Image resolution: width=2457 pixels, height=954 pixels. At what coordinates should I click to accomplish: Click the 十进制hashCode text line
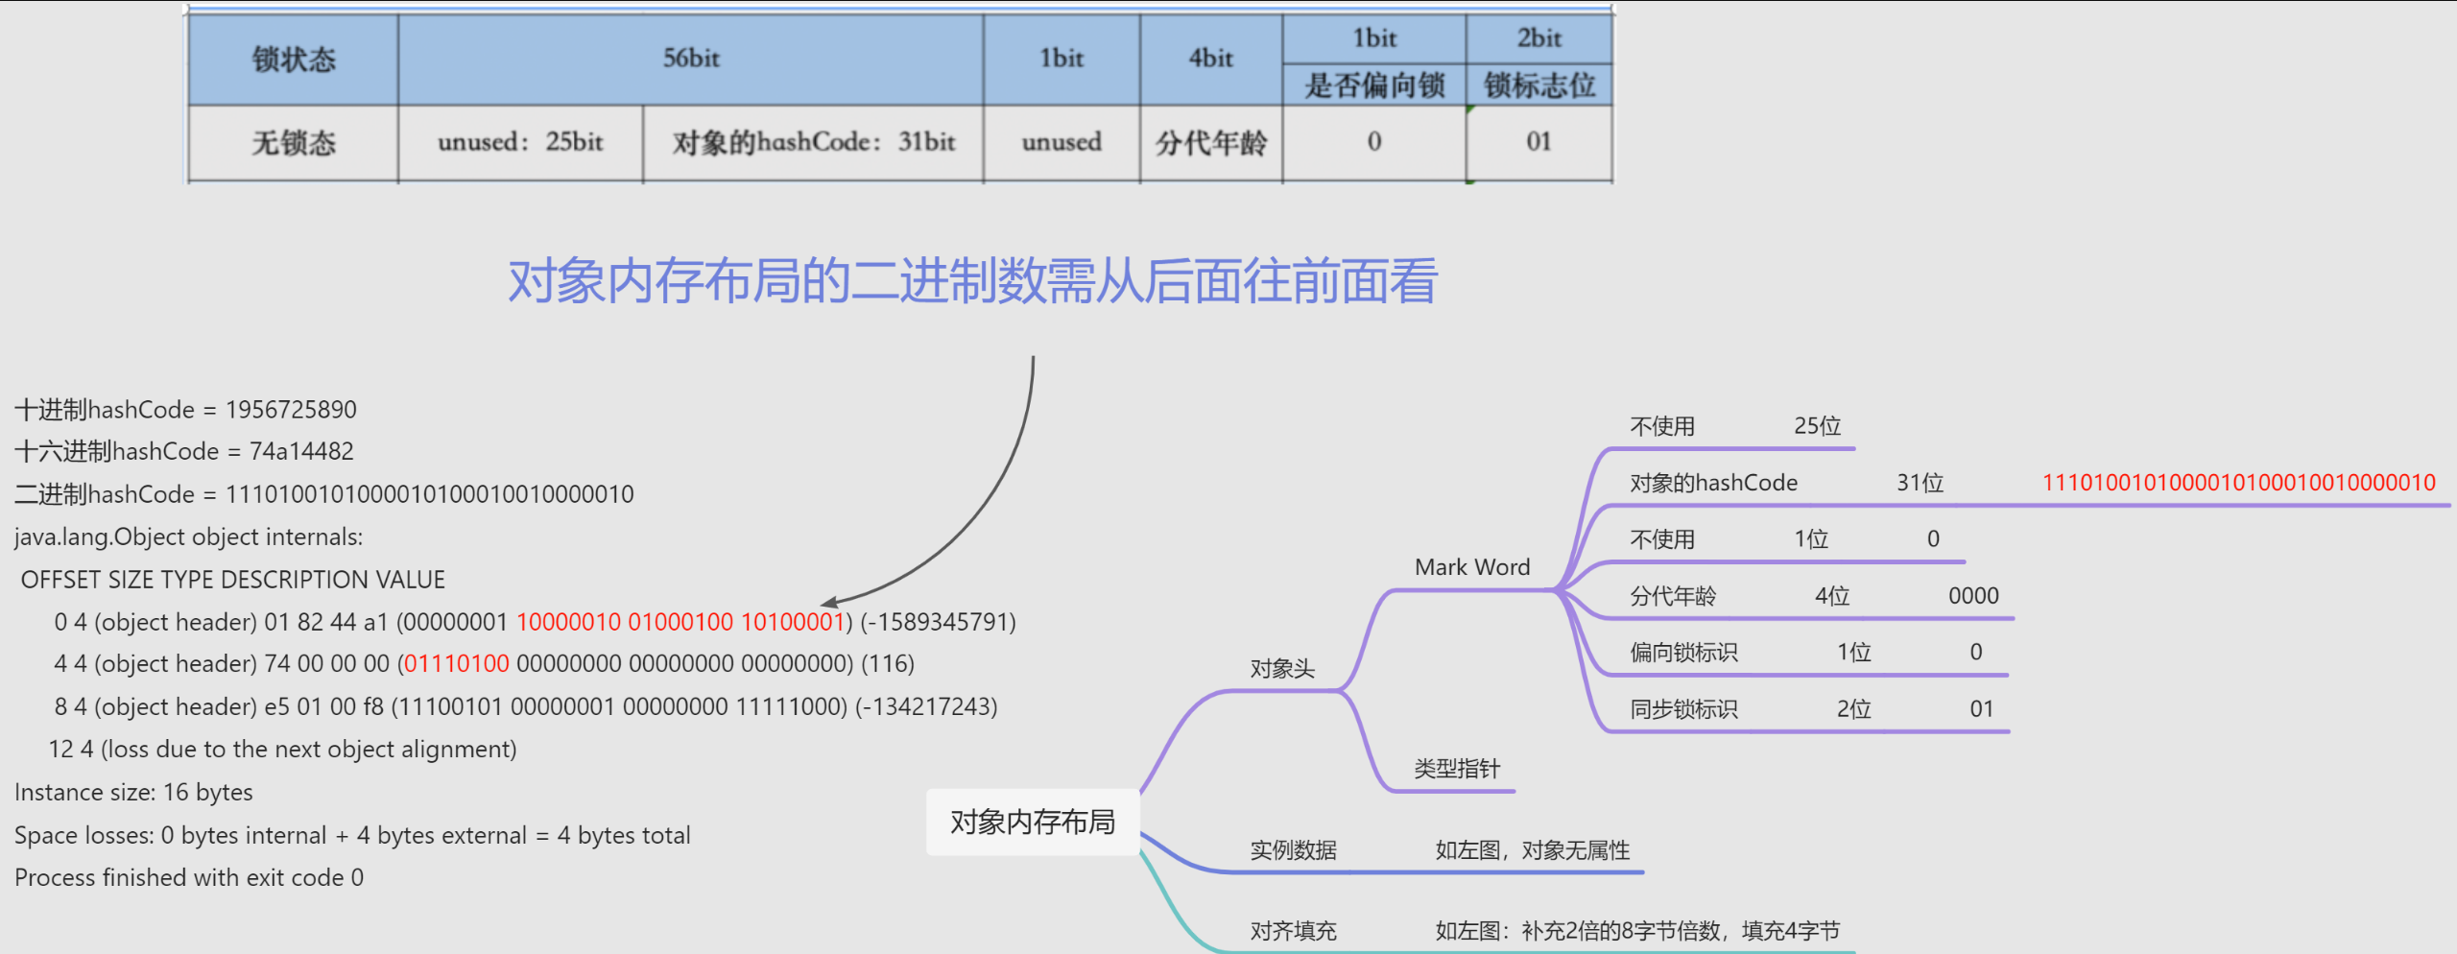[185, 410]
